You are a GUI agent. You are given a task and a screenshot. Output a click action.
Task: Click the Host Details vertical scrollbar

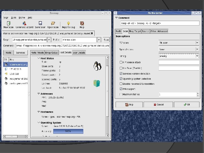coord(107,96)
